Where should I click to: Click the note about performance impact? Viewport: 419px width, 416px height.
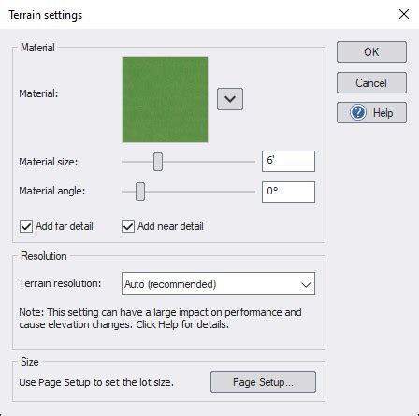160,318
